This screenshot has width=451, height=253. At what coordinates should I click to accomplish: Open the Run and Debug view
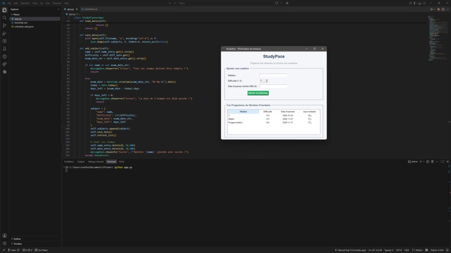click(4, 34)
